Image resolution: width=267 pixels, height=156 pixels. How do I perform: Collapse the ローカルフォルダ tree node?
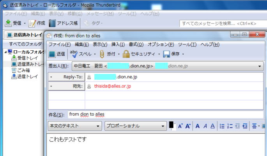[x=5, y=52]
